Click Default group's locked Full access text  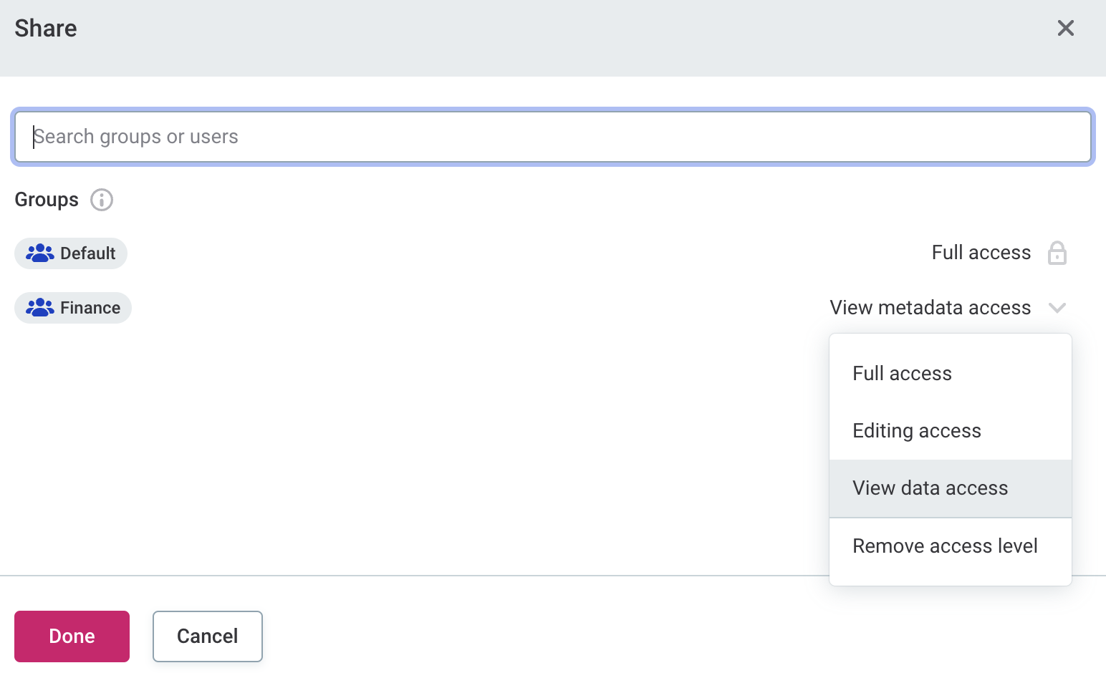[x=981, y=253]
